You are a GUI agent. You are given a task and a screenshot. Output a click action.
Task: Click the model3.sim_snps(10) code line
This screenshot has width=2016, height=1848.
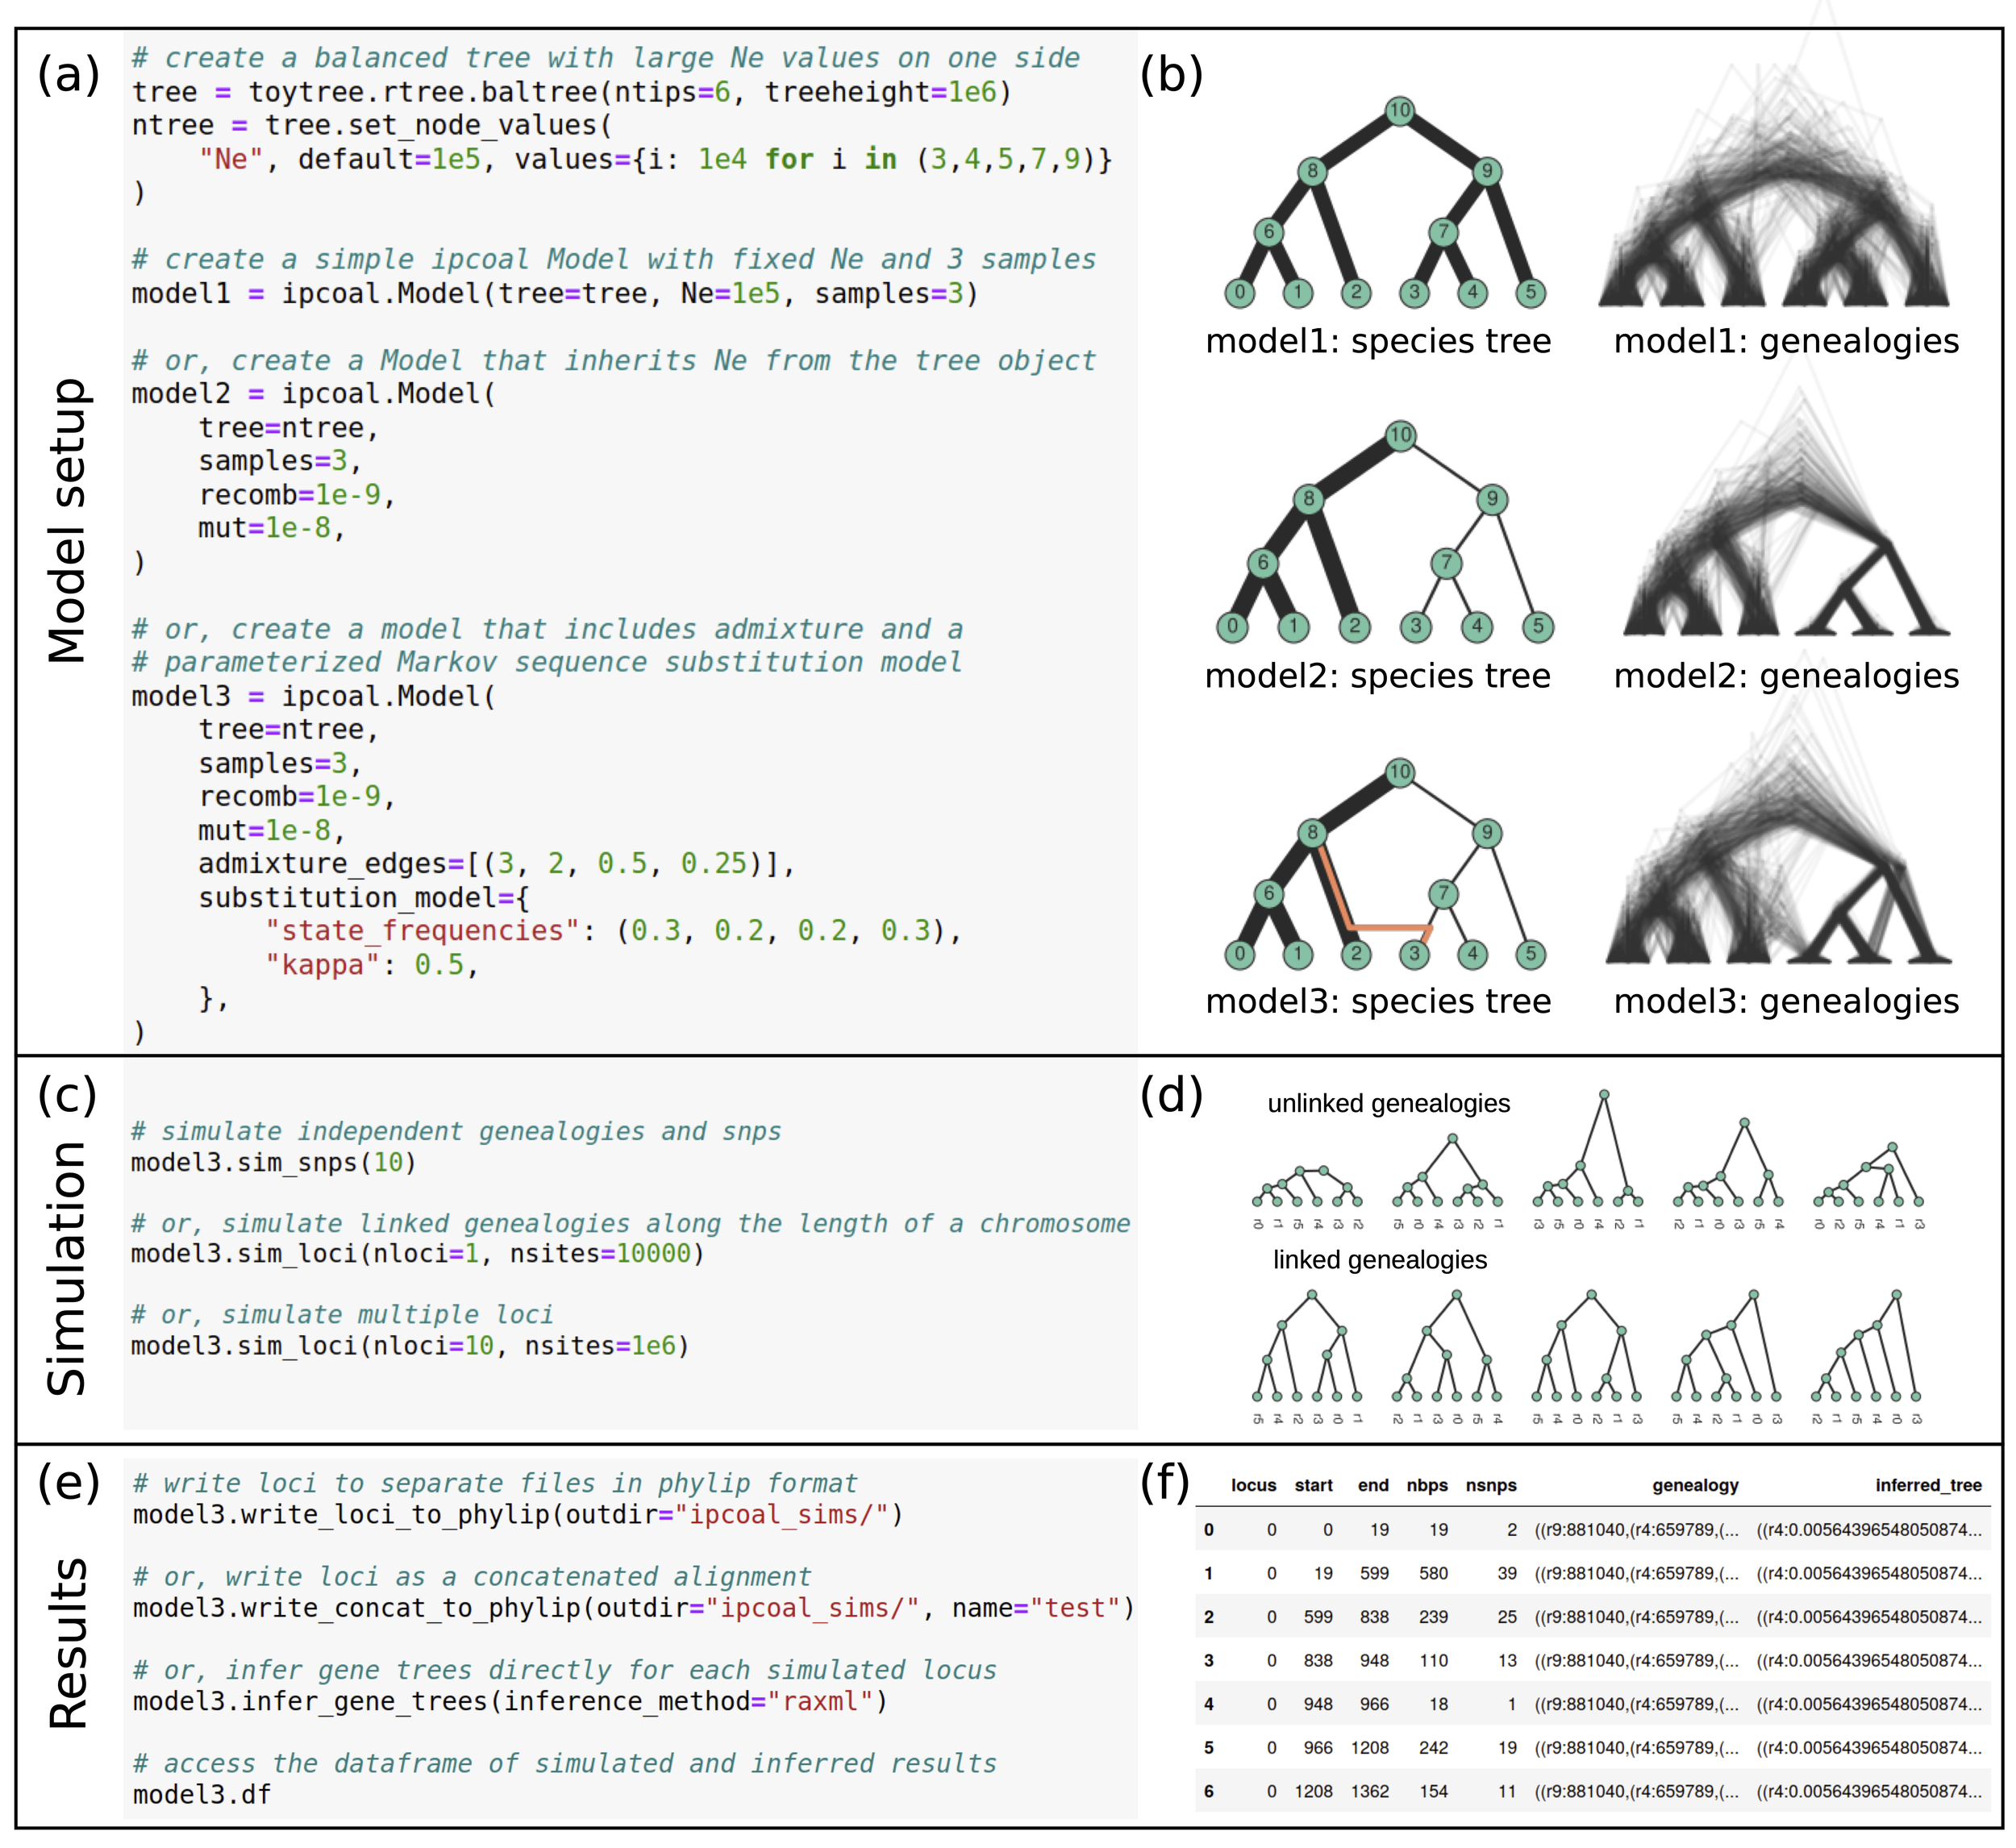273,1163
